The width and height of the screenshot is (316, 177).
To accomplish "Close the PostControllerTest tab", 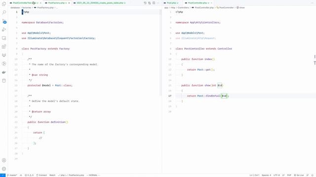I will point(40,3).
